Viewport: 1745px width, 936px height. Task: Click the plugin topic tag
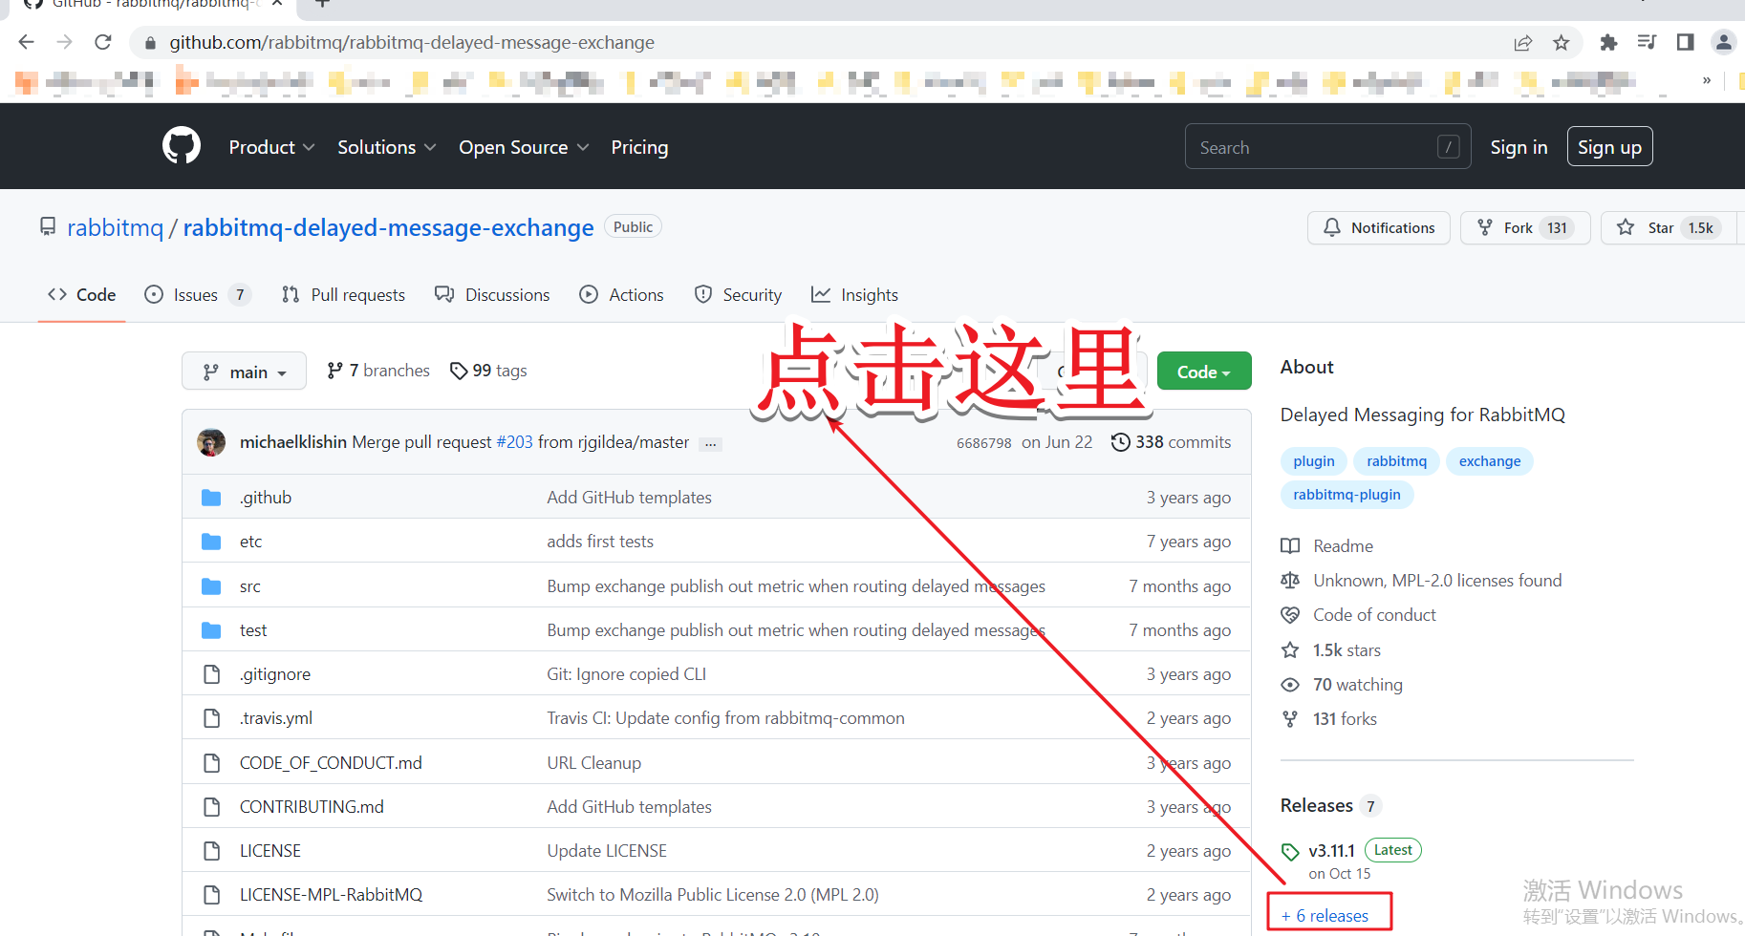[1314, 461]
